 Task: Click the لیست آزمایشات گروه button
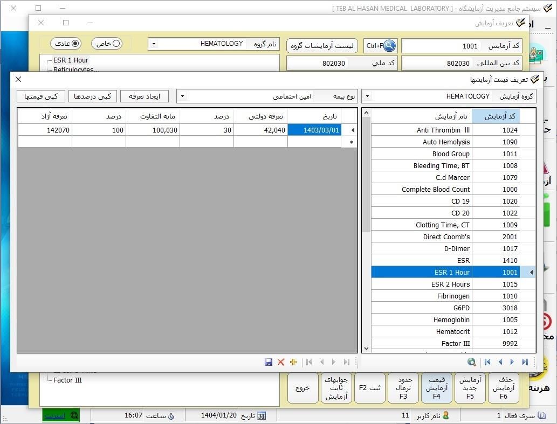[322, 46]
